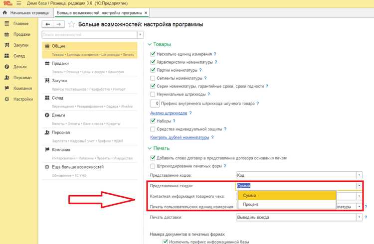Switch to Начальная страница tab
Screen dimensions: 374x244
pos(26,12)
